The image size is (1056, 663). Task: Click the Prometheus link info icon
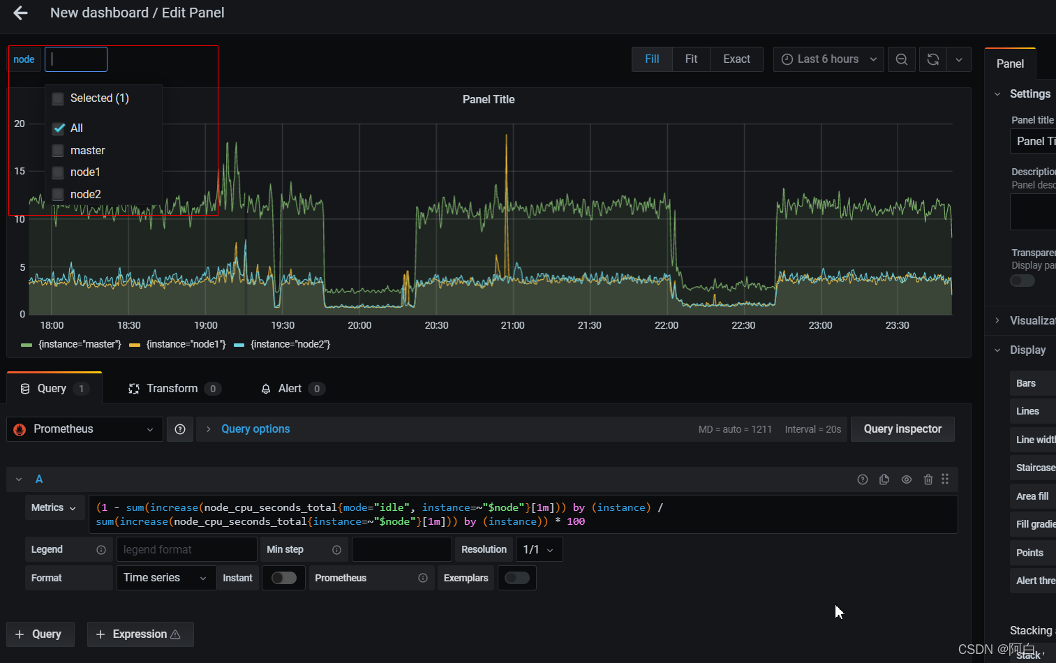point(423,578)
